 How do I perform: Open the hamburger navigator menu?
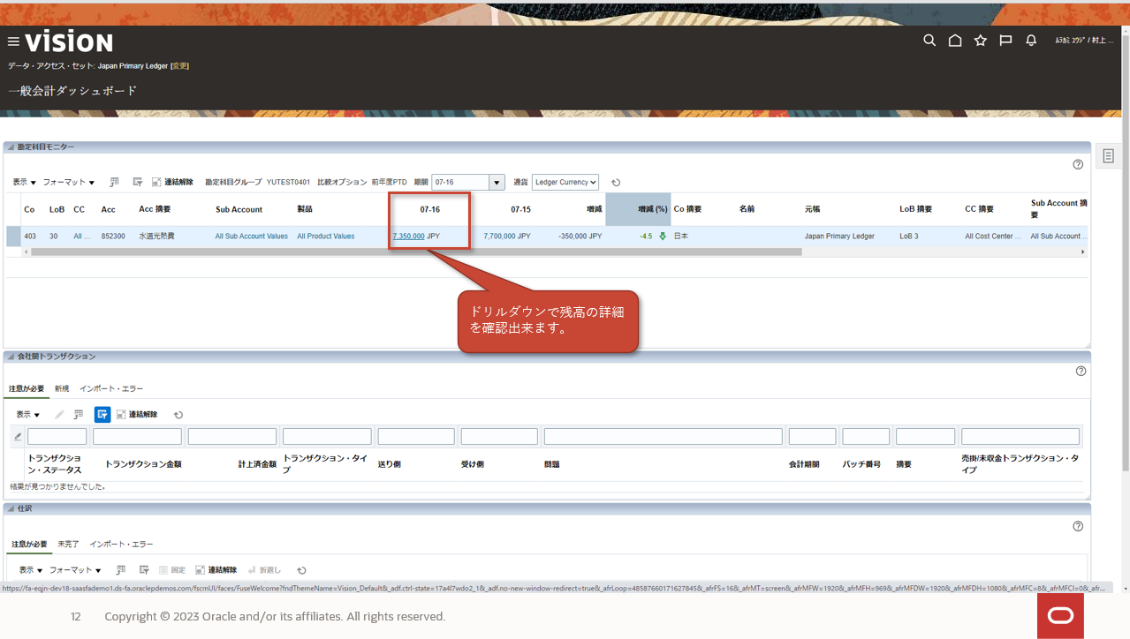click(x=13, y=41)
